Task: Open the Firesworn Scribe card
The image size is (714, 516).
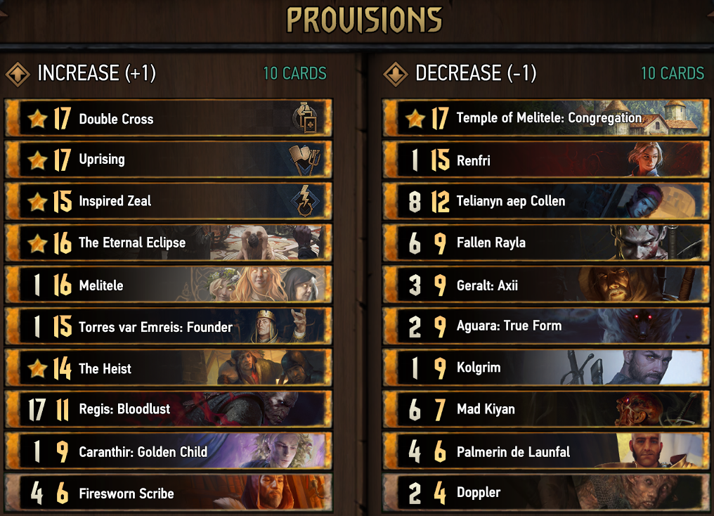Action: click(x=169, y=493)
